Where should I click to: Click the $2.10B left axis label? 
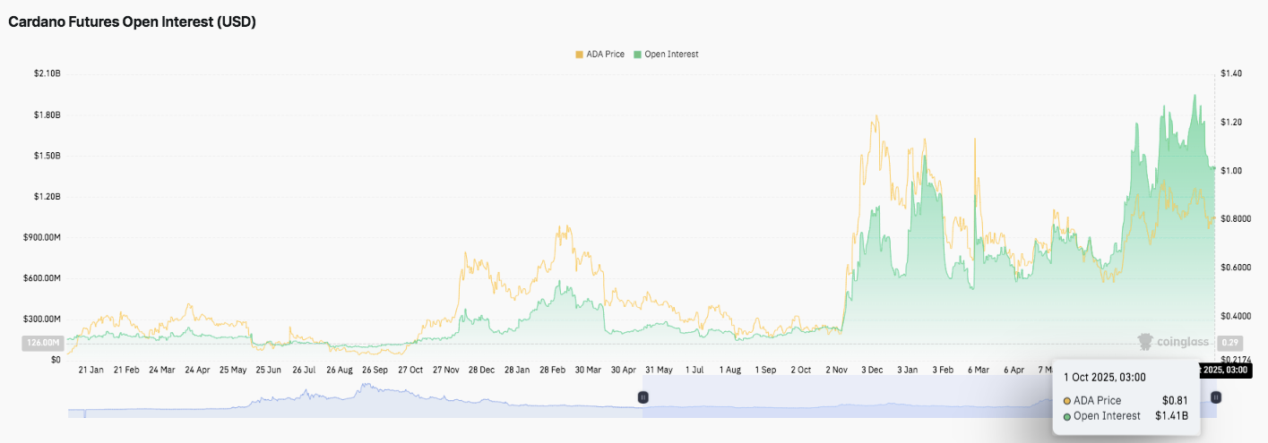tap(46, 73)
